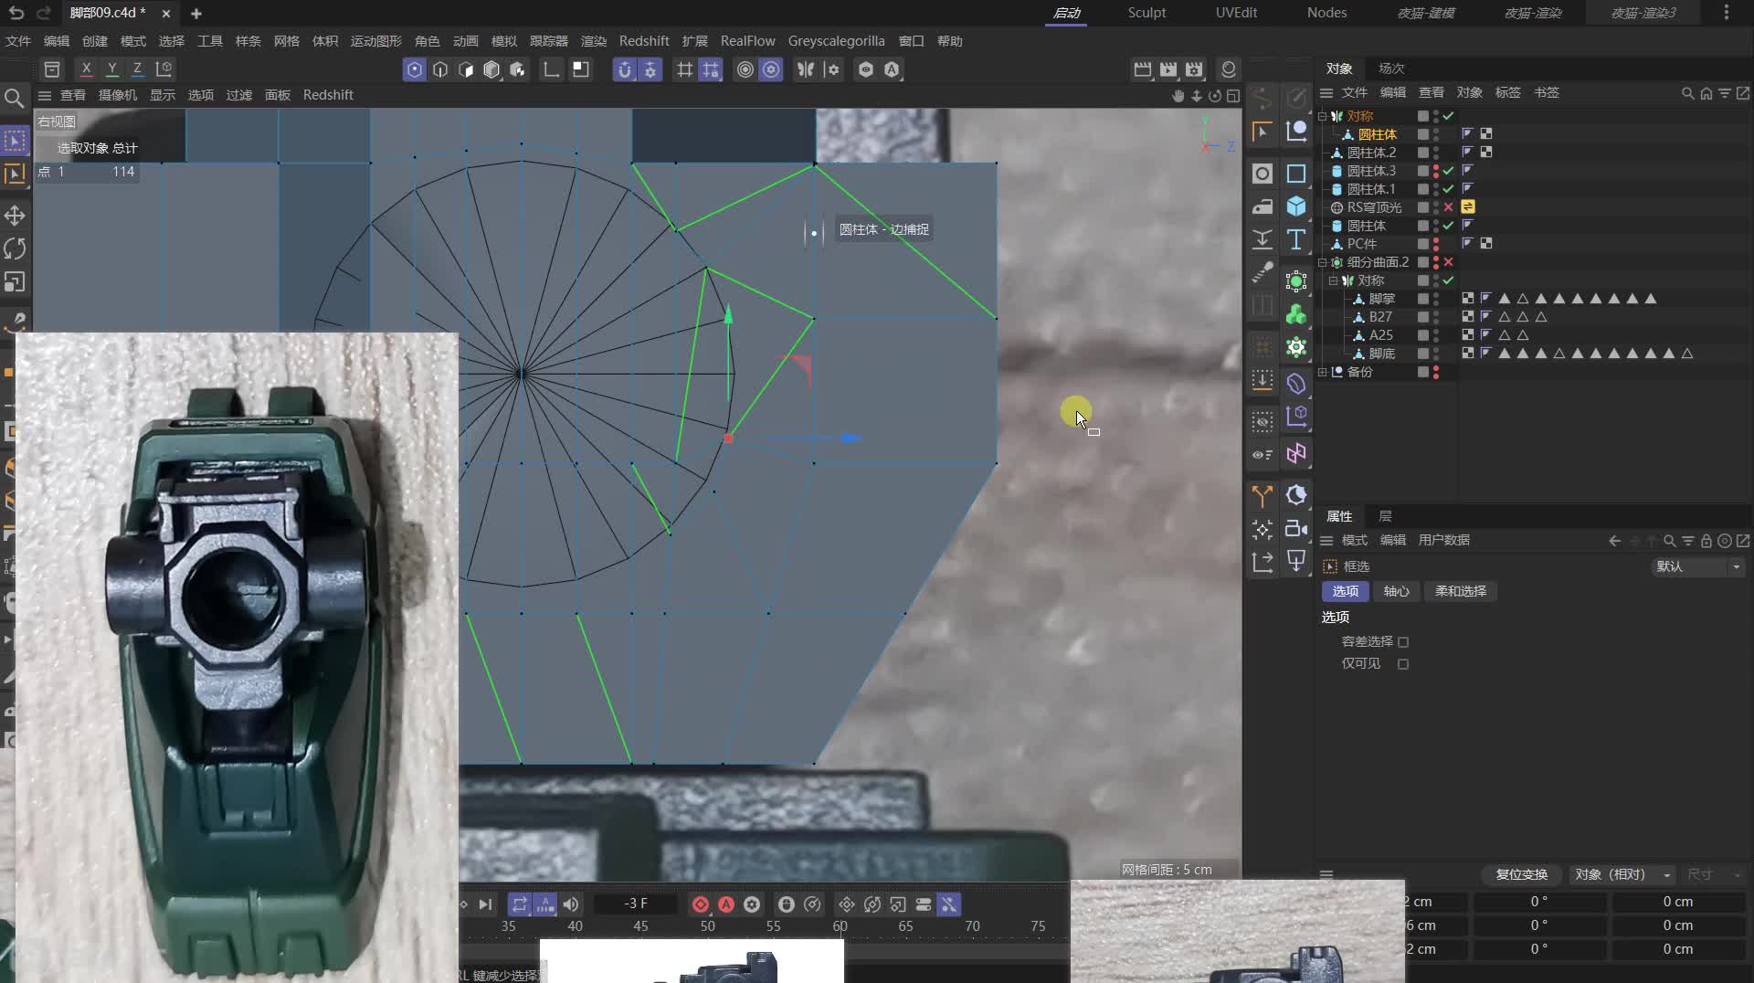
Task: Click the Undo arrow icon
Action: click(16, 13)
